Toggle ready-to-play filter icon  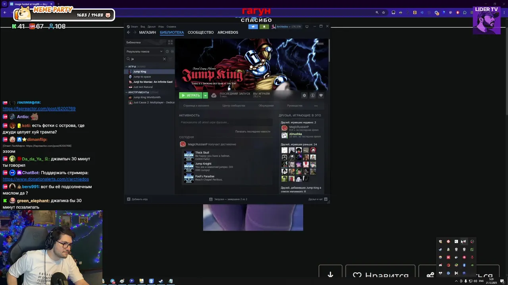click(x=172, y=51)
